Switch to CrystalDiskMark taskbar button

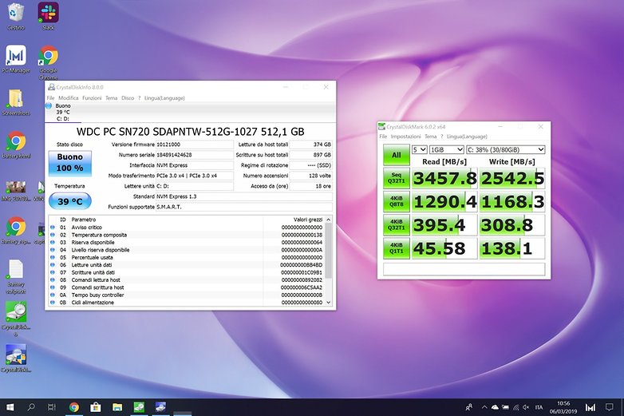pyautogui.click(x=139, y=407)
